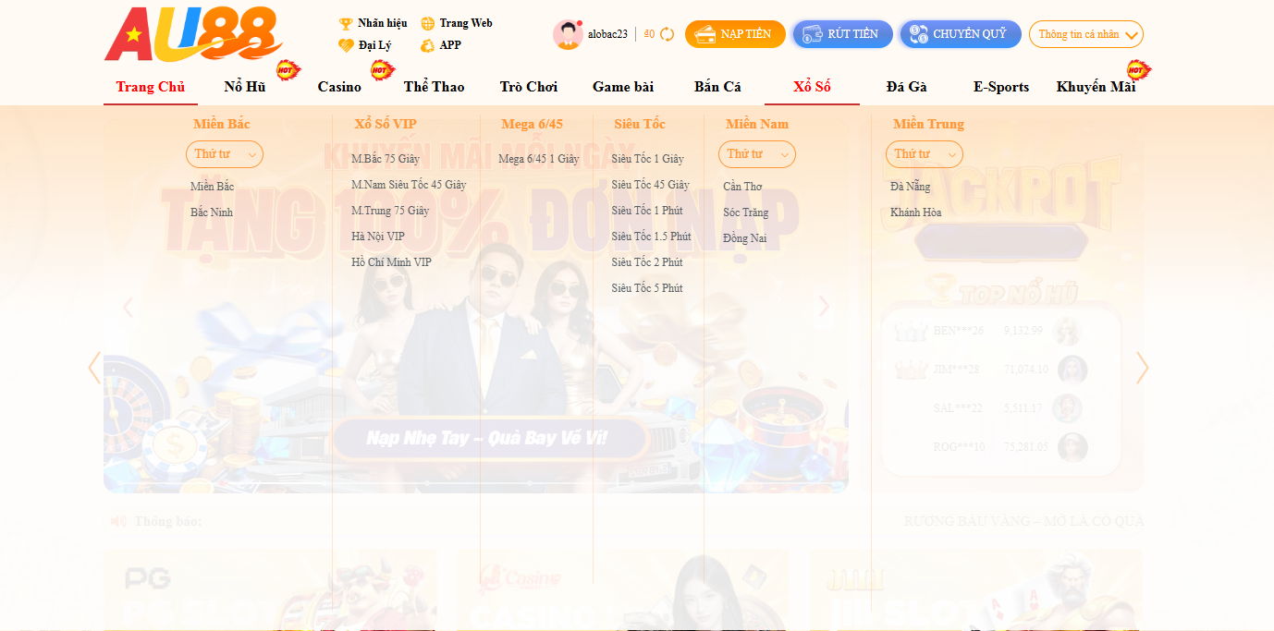Screen dimensions: 1274x631
Task: Click the CHUYỂN QUỸ button
Action: pyautogui.click(x=960, y=34)
